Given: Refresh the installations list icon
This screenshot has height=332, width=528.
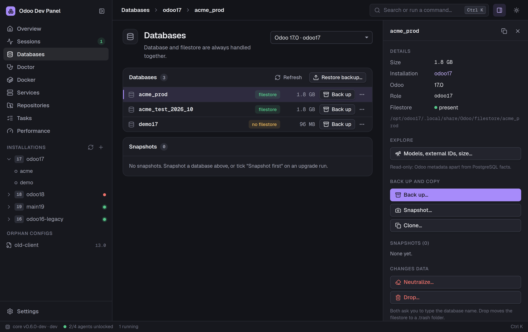Looking at the screenshot, I should point(91,147).
